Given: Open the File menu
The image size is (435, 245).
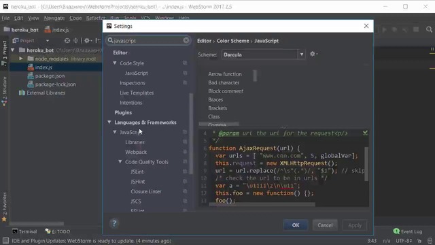Looking at the screenshot, I should (x=5, y=18).
